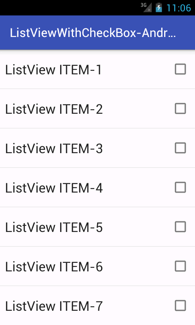Choose the ListView ITEM-4 text
The height and width of the screenshot is (325, 195).
coord(54,188)
